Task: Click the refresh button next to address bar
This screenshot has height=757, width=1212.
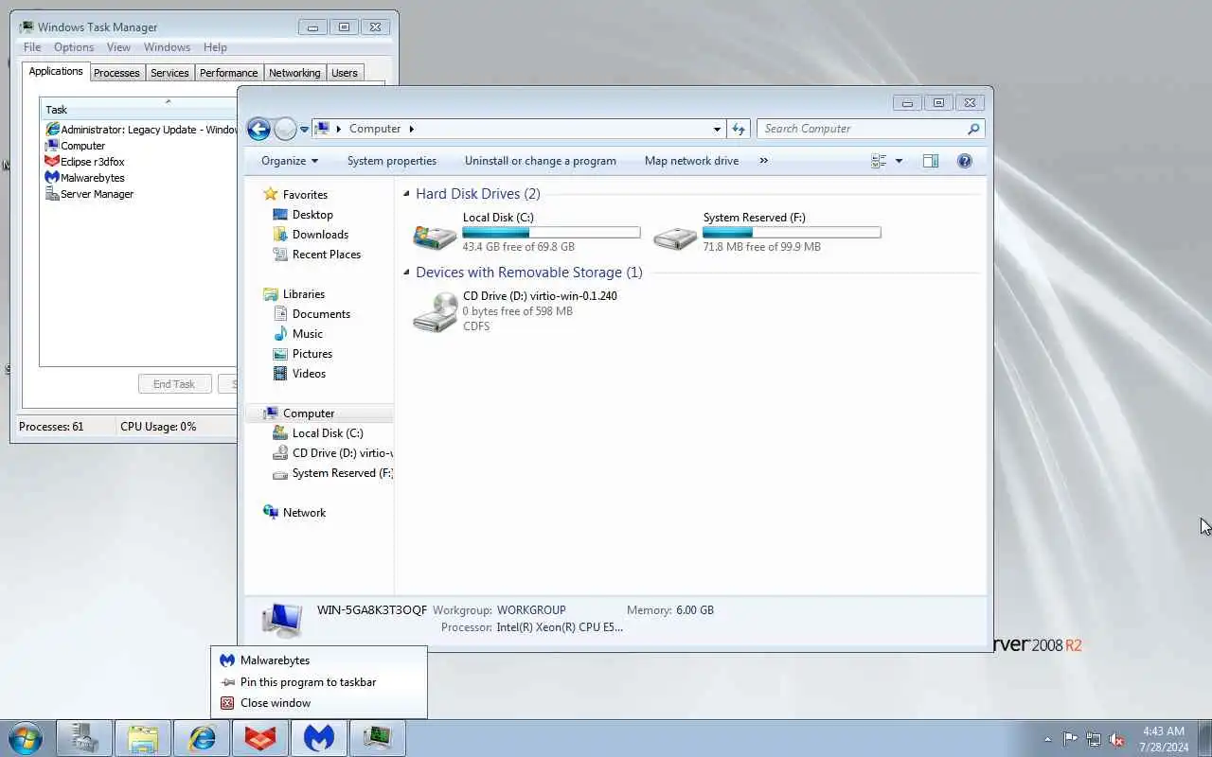Action: pos(739,129)
